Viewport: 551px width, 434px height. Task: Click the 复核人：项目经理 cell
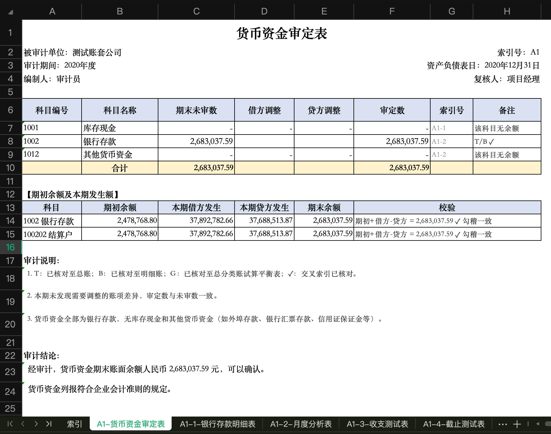point(507,79)
